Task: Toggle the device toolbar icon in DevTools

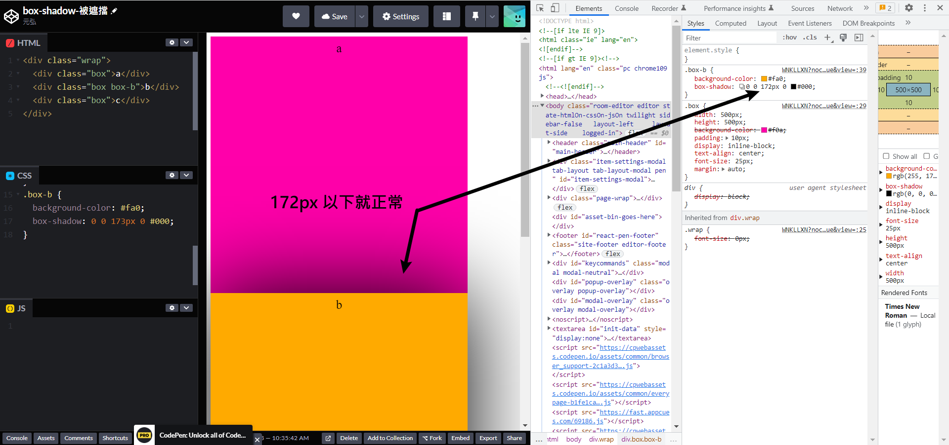Action: (555, 8)
